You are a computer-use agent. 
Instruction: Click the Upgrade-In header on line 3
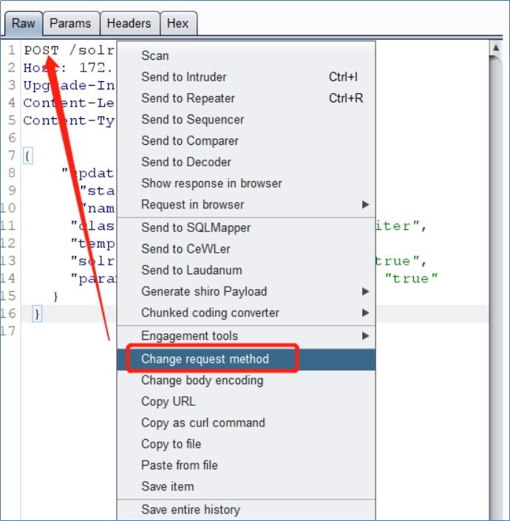pos(69,86)
